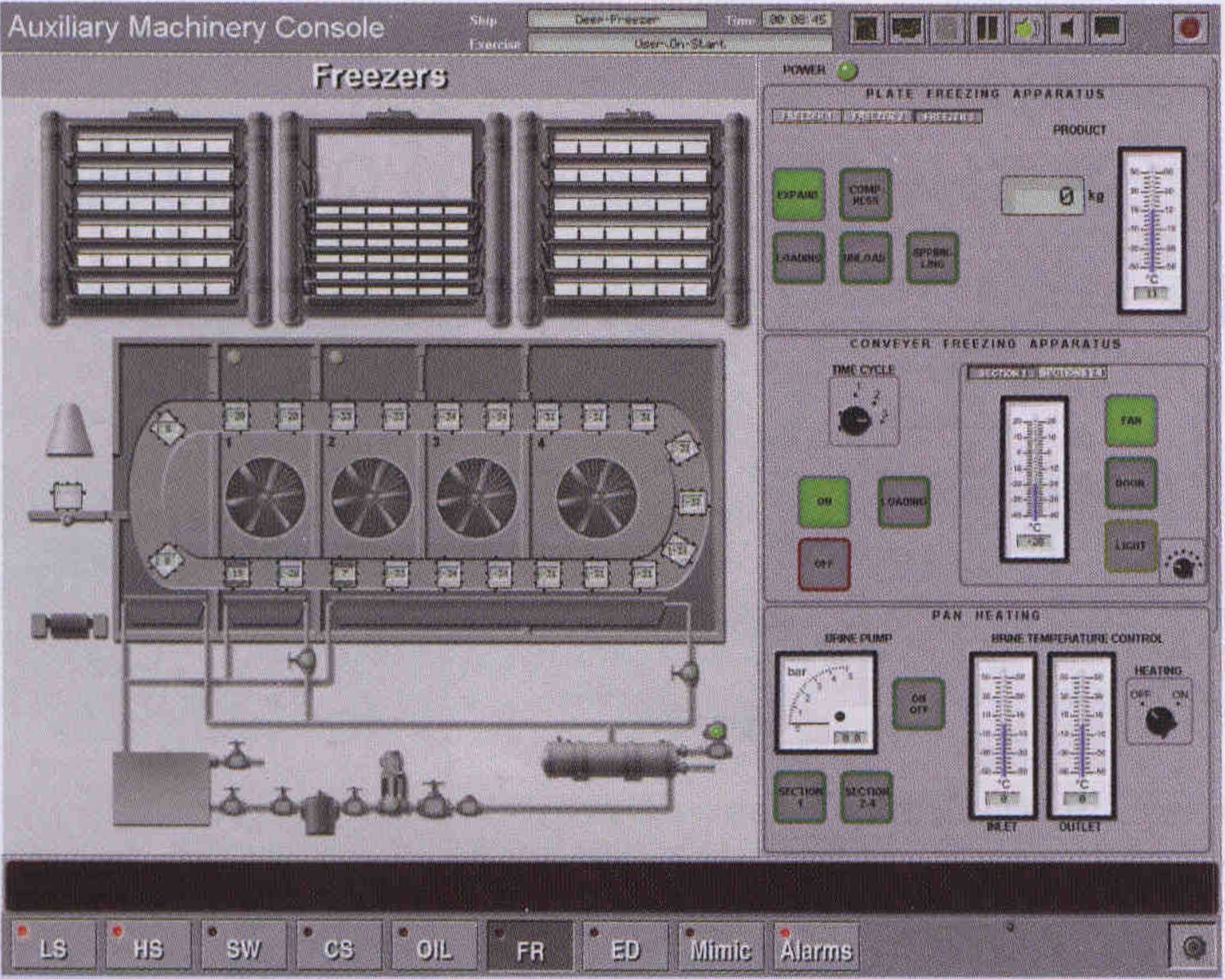Image resolution: width=1225 pixels, height=979 pixels.
Task: Adjust the light dimmer knob
Action: pyautogui.click(x=1183, y=567)
